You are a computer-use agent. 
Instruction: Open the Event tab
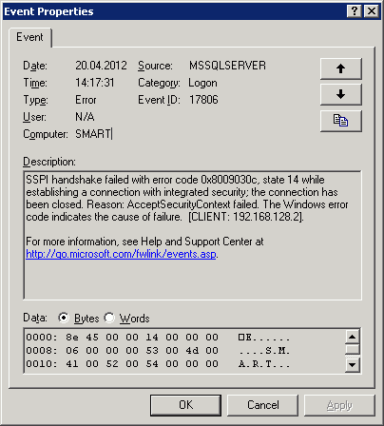(29, 37)
